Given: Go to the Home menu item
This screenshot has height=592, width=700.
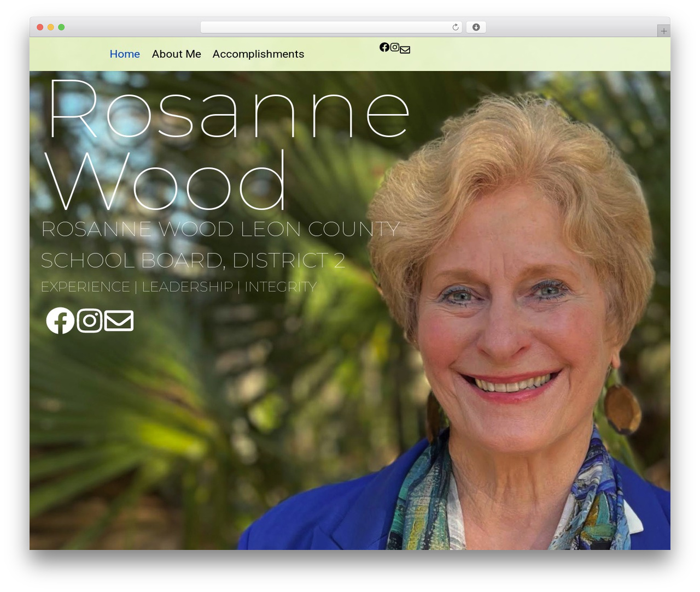Looking at the screenshot, I should tap(125, 54).
